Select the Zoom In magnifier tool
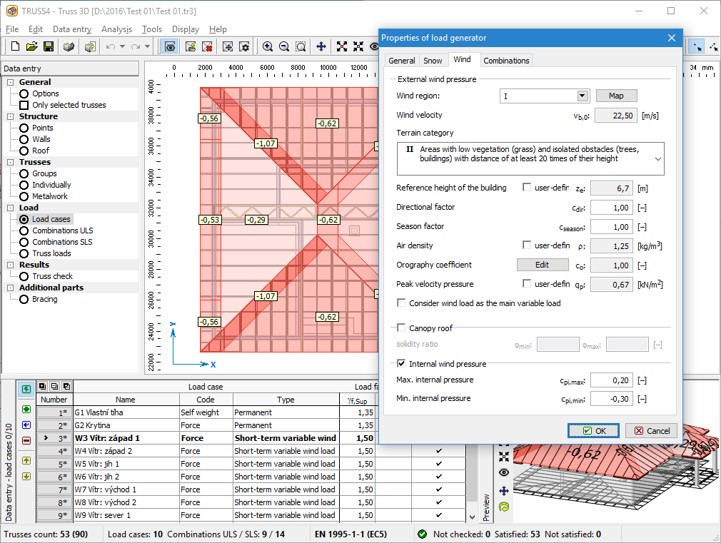The height and width of the screenshot is (543, 721). point(268,46)
